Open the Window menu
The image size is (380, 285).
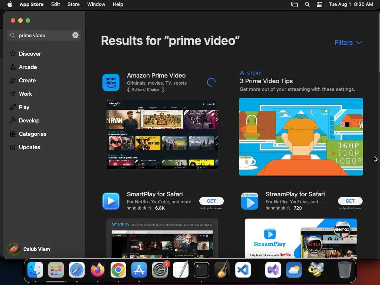[96, 4]
